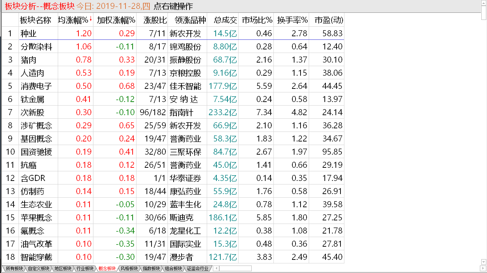
Task: Click leading stock 蓝丰生化
Action: pyautogui.click(x=185, y=204)
